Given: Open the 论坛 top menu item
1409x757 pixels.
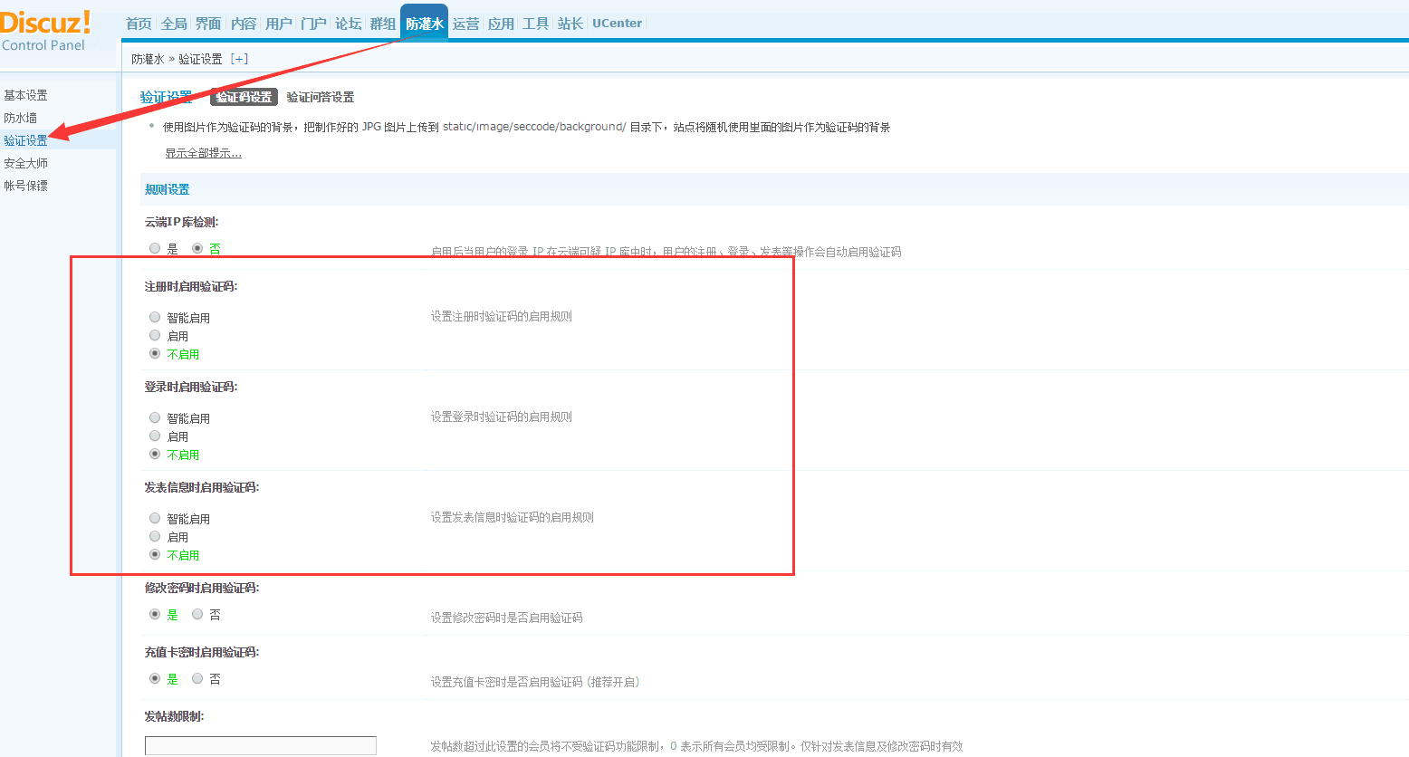Looking at the screenshot, I should coord(348,24).
